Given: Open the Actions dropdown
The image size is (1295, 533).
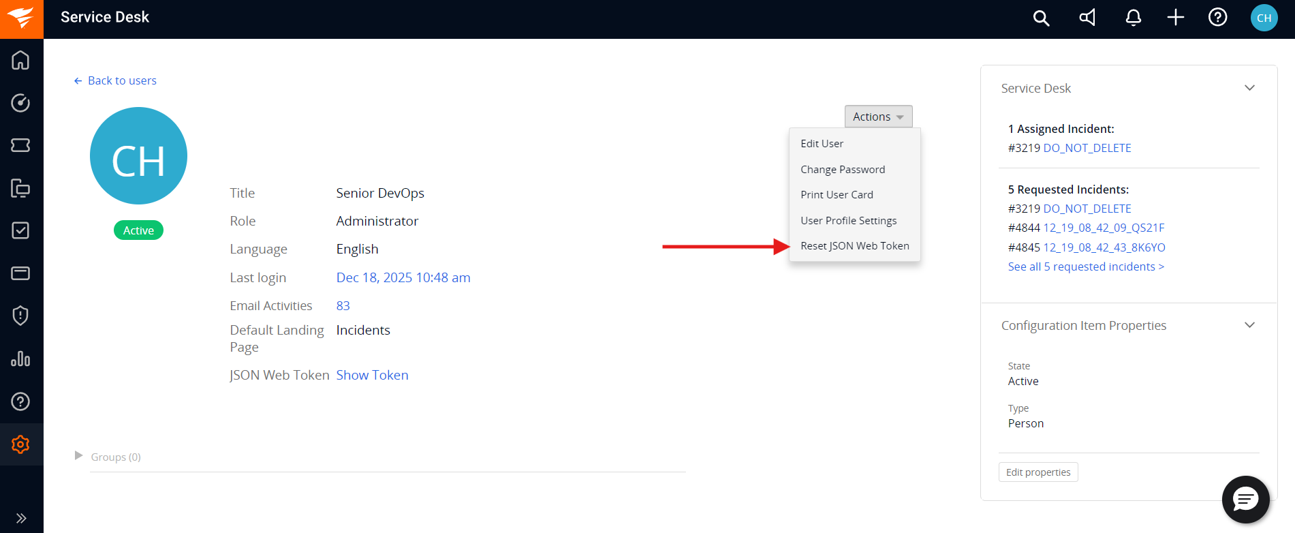Looking at the screenshot, I should tap(878, 117).
